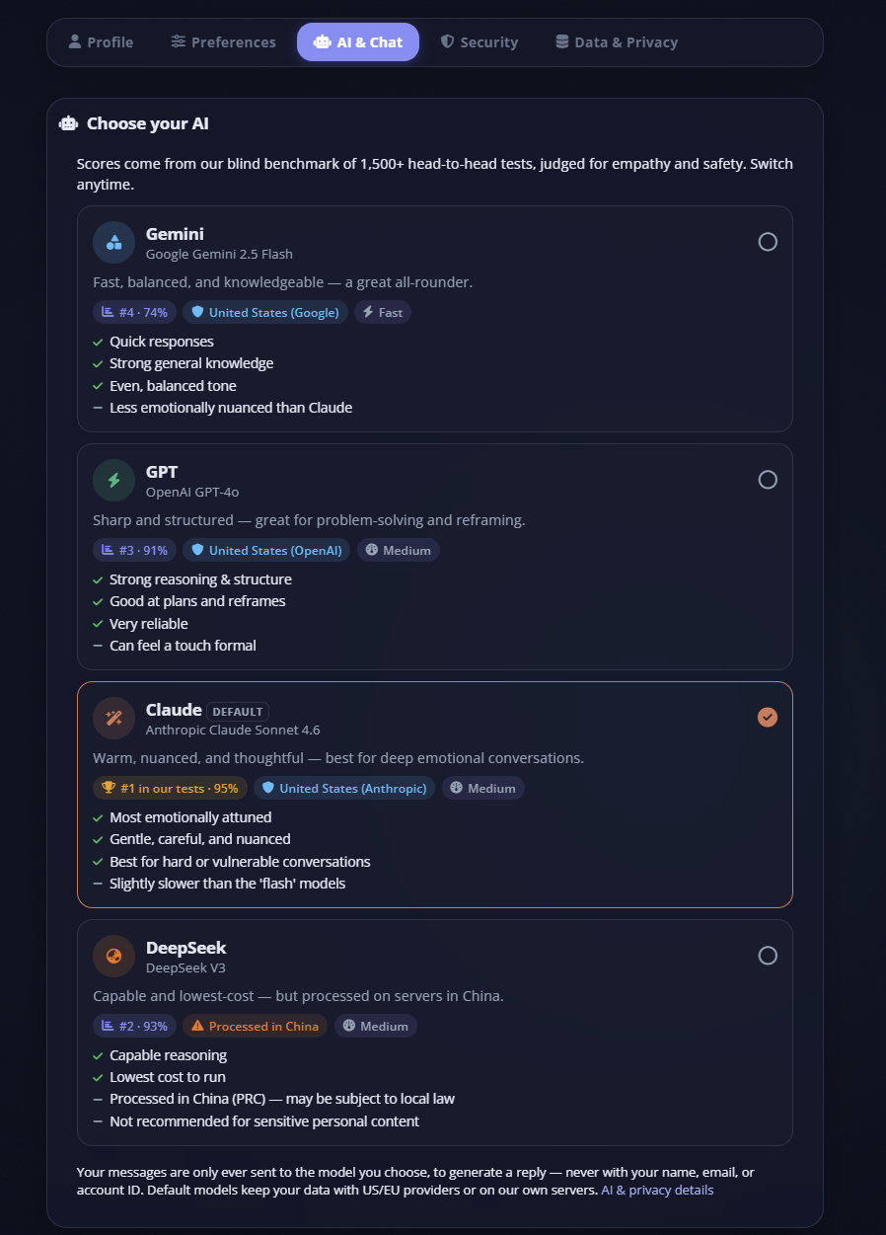Click the checked Claude selection radio
This screenshot has width=886, height=1235.
[x=768, y=718]
